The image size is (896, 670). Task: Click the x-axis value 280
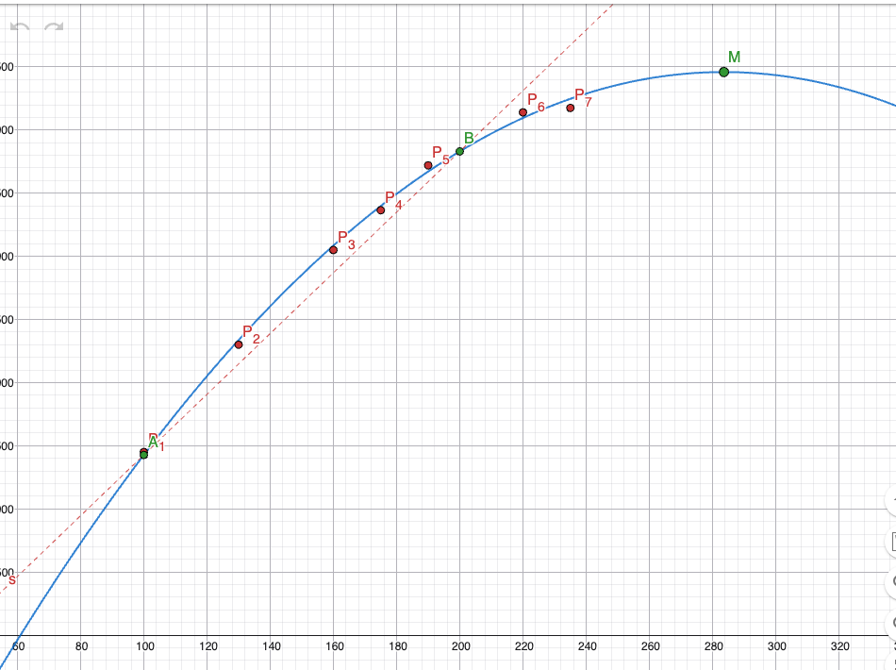[714, 646]
